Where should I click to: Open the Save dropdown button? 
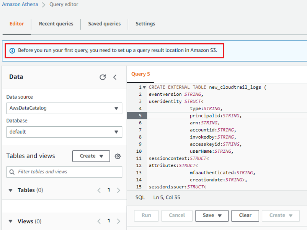[212, 216]
